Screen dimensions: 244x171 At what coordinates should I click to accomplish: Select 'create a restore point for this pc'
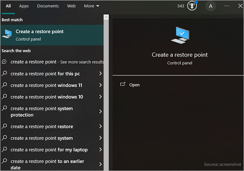click(52, 74)
